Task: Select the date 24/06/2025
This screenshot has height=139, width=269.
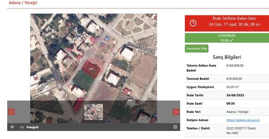Action: tap(235, 95)
